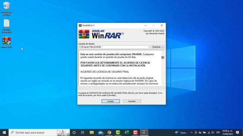This screenshot has width=243, height=136.
Task: Open network status tray icon
Action: click(208, 133)
